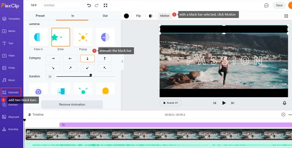Enter fullscreen preview mode
292x148 pixels.
coord(105,5)
